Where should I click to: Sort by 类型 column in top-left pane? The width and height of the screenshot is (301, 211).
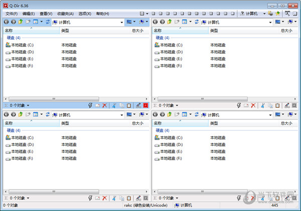pos(95,31)
